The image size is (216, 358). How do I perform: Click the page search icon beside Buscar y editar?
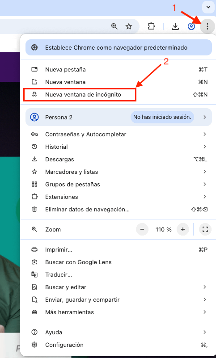34,287
